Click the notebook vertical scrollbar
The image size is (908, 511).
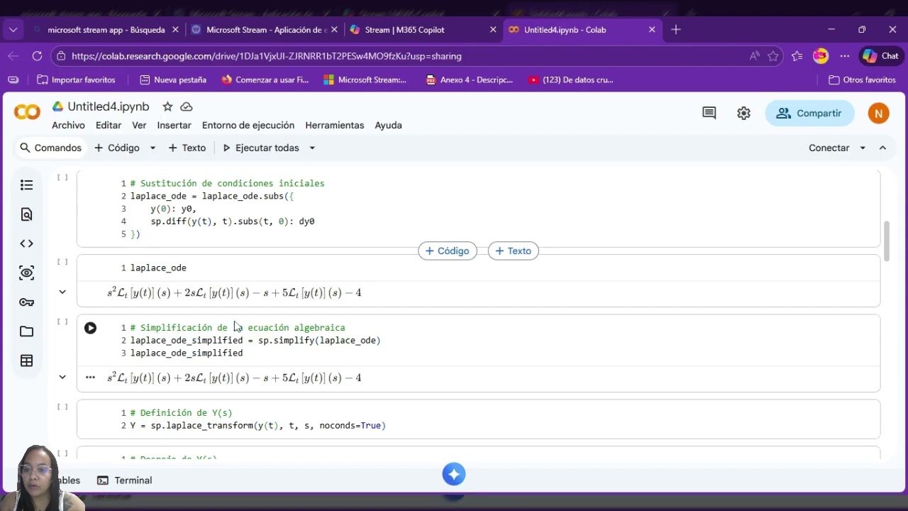click(x=887, y=241)
